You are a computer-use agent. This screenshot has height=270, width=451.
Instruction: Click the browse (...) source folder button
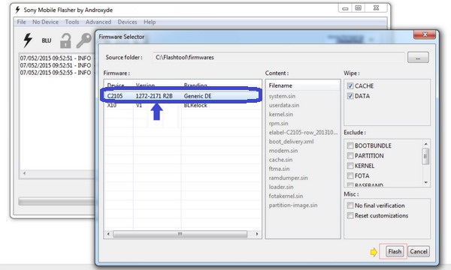pyautogui.click(x=418, y=58)
